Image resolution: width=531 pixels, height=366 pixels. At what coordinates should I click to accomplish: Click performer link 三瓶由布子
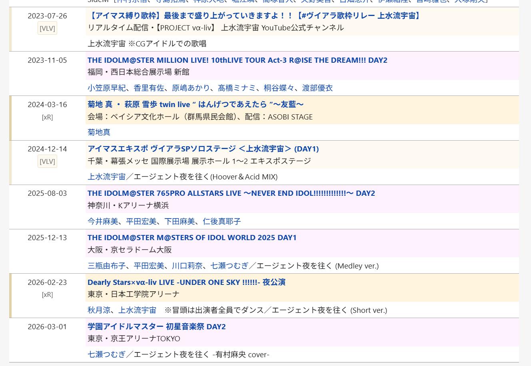tap(107, 266)
